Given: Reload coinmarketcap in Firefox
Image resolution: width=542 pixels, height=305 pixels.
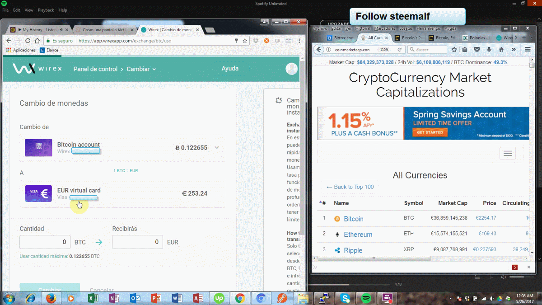Looking at the screenshot, I should pos(399,50).
